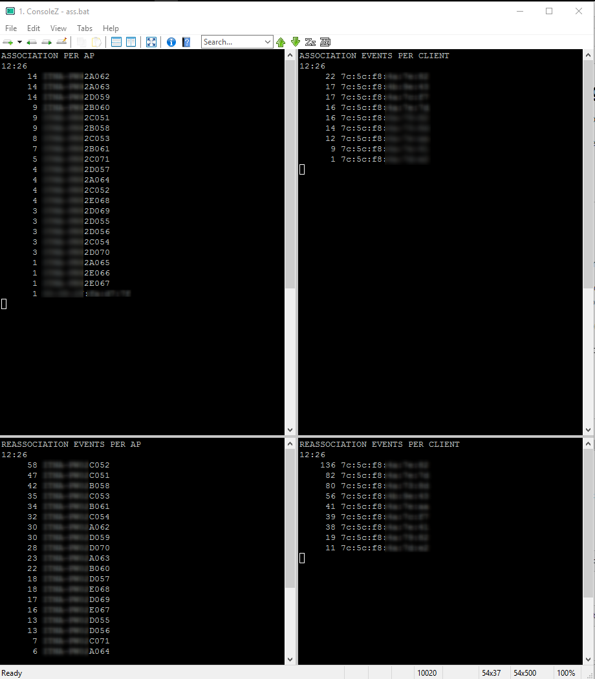Open the About info icon
The width and height of the screenshot is (595, 679).
pyautogui.click(x=171, y=42)
